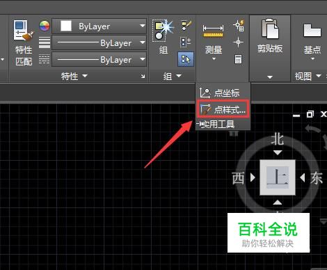The width and height of the screenshot is (327, 270).
Task: Open the ByLayer linetype dropdown
Action: (x=143, y=59)
